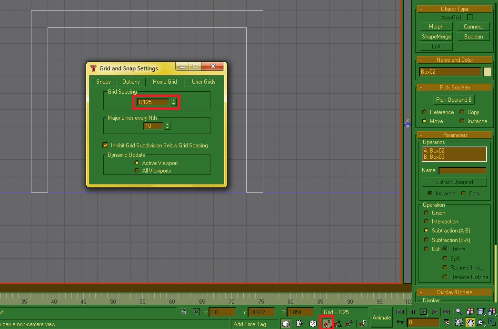Click the Major Lines every Nth spinner
The width and height of the screenshot is (498, 329).
[x=168, y=126]
